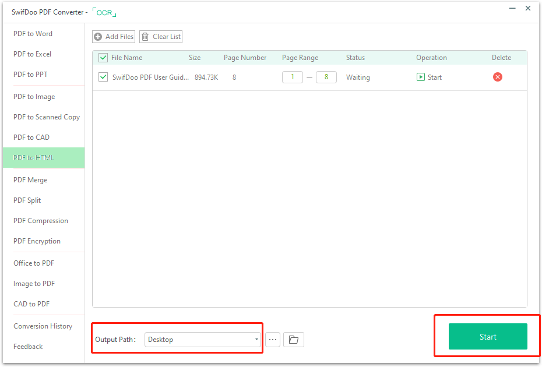Switch to Conversion History
The image size is (542, 367).
pos(43,326)
